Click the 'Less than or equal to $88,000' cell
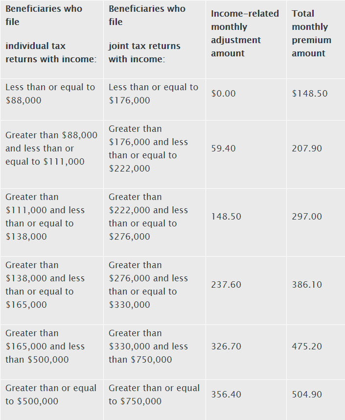The width and height of the screenshot is (345, 420). (x=51, y=94)
